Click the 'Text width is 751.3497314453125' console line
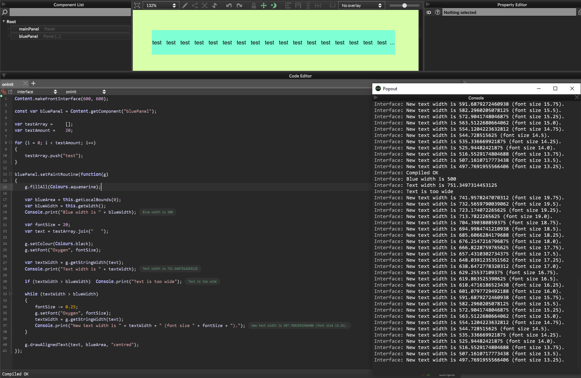Image resolution: width=581 pixels, height=378 pixels. [435, 185]
